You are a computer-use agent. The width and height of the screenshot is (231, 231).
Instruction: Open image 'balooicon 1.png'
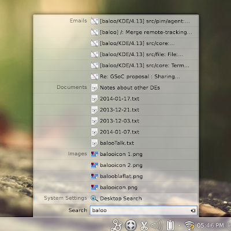coord(116,154)
